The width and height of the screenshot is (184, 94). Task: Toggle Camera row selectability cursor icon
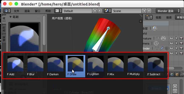(176, 43)
